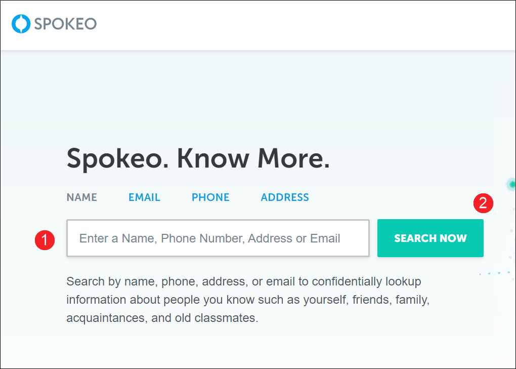Click the words Know More in the headline
The image size is (516, 369).
[x=253, y=158]
